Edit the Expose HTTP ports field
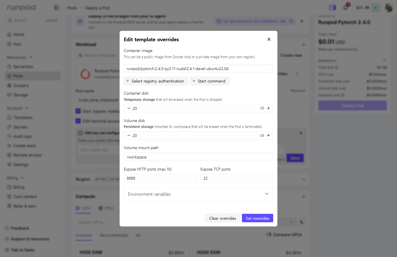Image resolution: width=397 pixels, height=257 pixels. [x=160, y=178]
